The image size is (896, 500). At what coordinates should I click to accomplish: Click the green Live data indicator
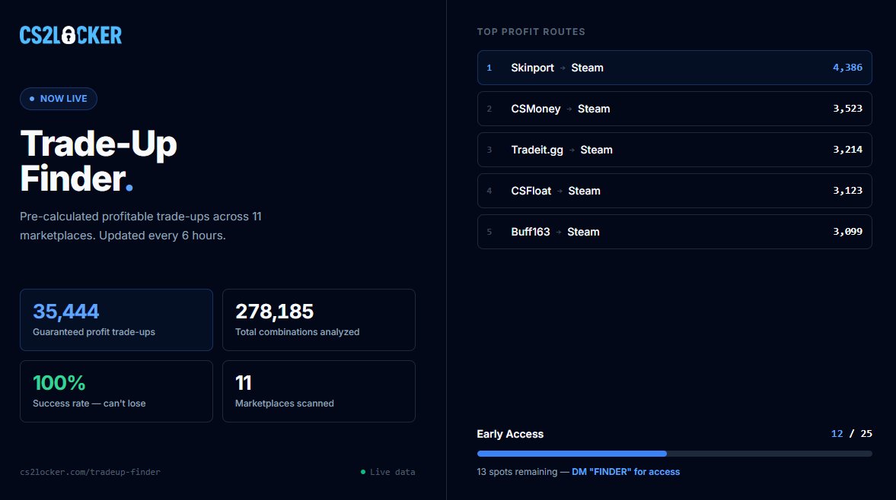pyautogui.click(x=388, y=472)
